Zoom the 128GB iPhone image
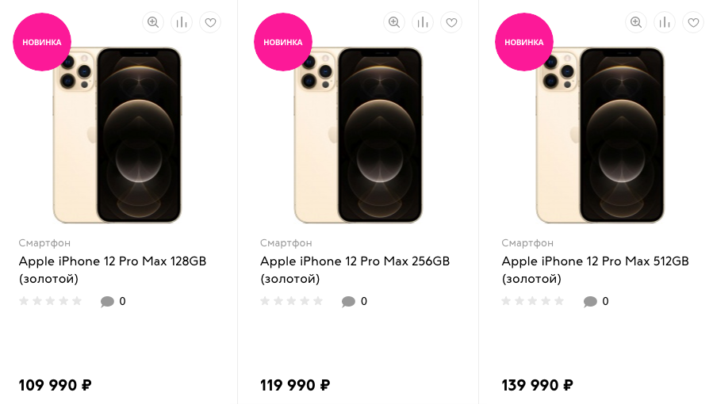The image size is (713, 404). coord(153,22)
